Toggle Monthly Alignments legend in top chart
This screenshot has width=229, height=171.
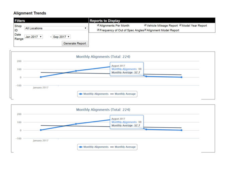(94, 94)
